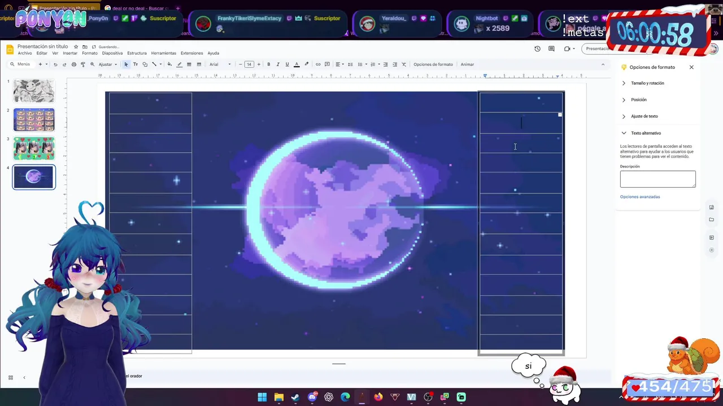Click the Meet camera icon
723x406 pixels.
click(x=567, y=48)
